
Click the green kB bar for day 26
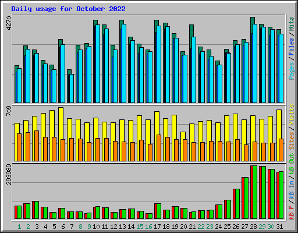point(237,204)
